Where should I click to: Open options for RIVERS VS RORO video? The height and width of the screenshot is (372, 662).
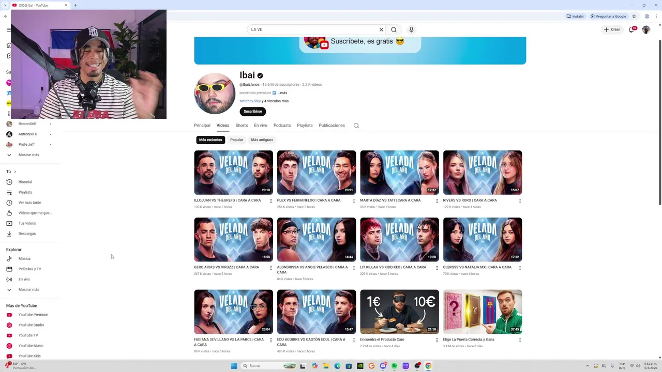[x=520, y=201]
